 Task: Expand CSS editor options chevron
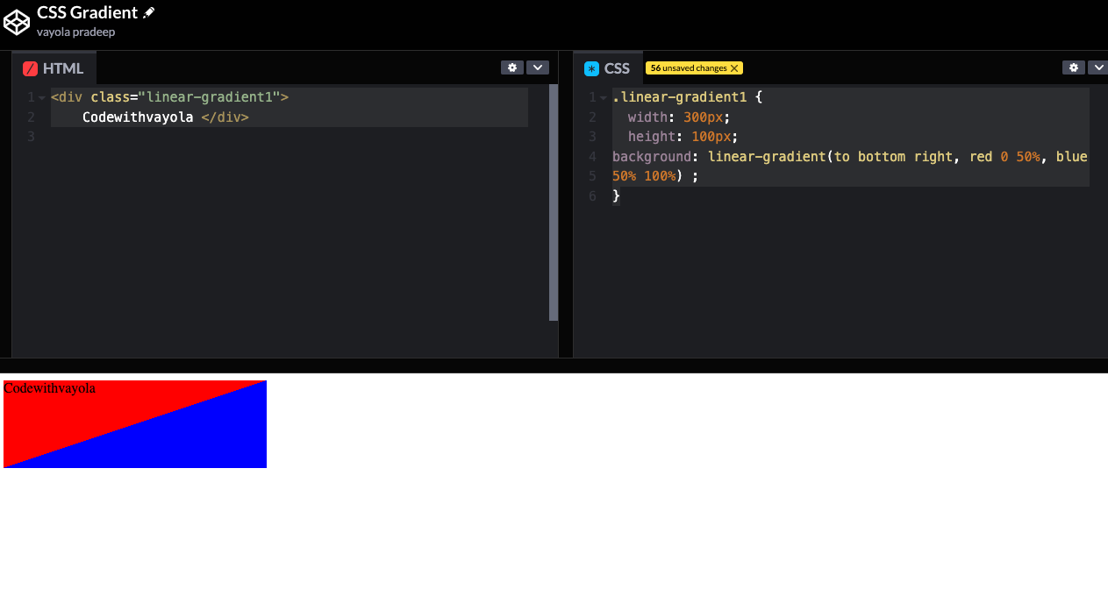[1098, 67]
